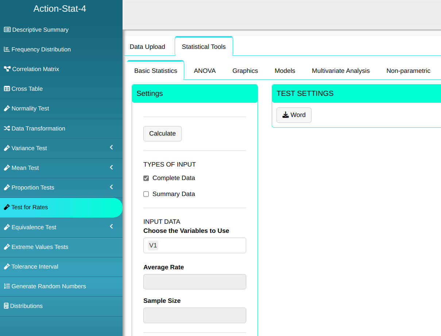Click the Average Rate input field

(194, 282)
